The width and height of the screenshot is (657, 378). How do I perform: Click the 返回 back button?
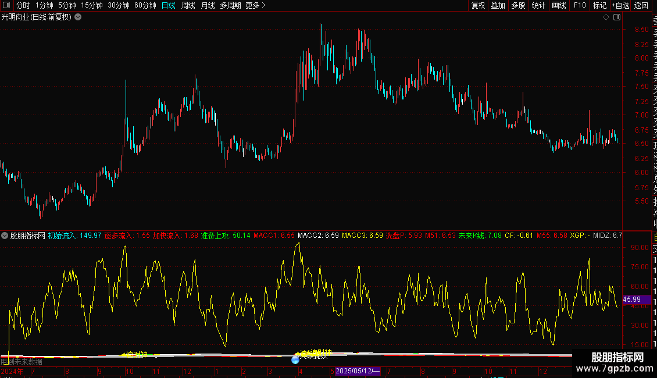641,5
